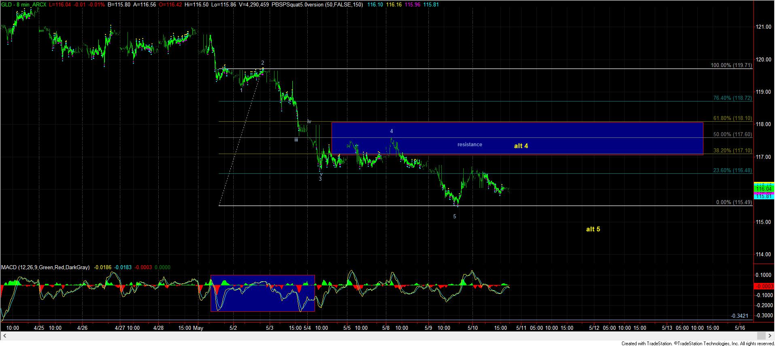Select the 61.80% (118.10) Fibonacci label
Image resolution: width=775 pixels, height=346 pixels.
(732, 118)
